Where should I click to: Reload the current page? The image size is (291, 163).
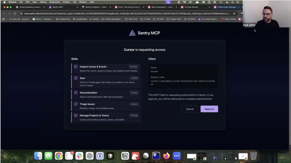(15, 14)
